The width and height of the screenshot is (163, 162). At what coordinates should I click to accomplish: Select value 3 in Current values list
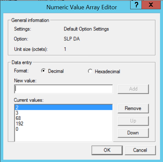(x=64, y=113)
